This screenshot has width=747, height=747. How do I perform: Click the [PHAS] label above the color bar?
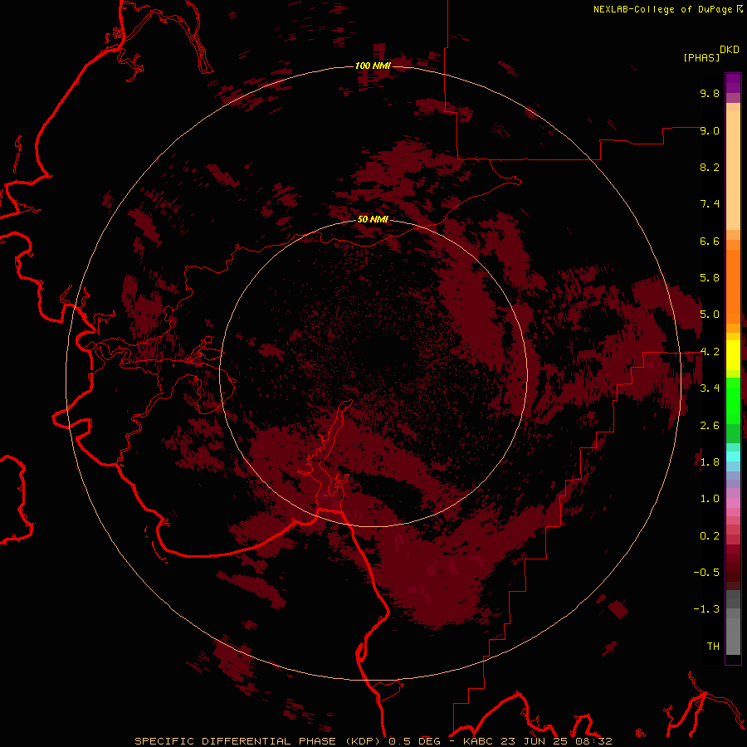[x=701, y=58]
